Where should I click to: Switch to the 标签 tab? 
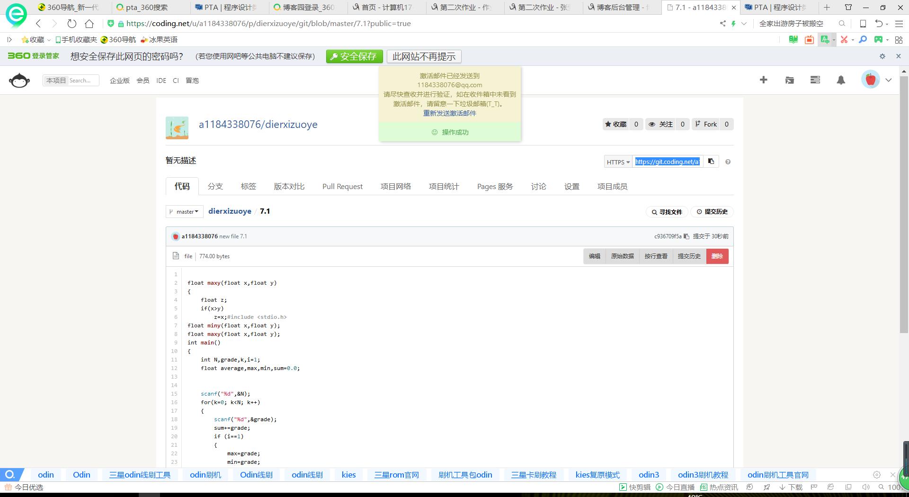pyautogui.click(x=248, y=187)
